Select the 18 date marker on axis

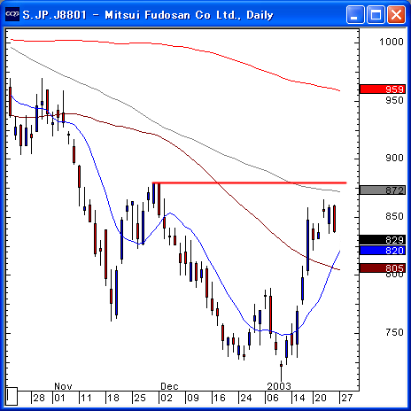coord(113,398)
